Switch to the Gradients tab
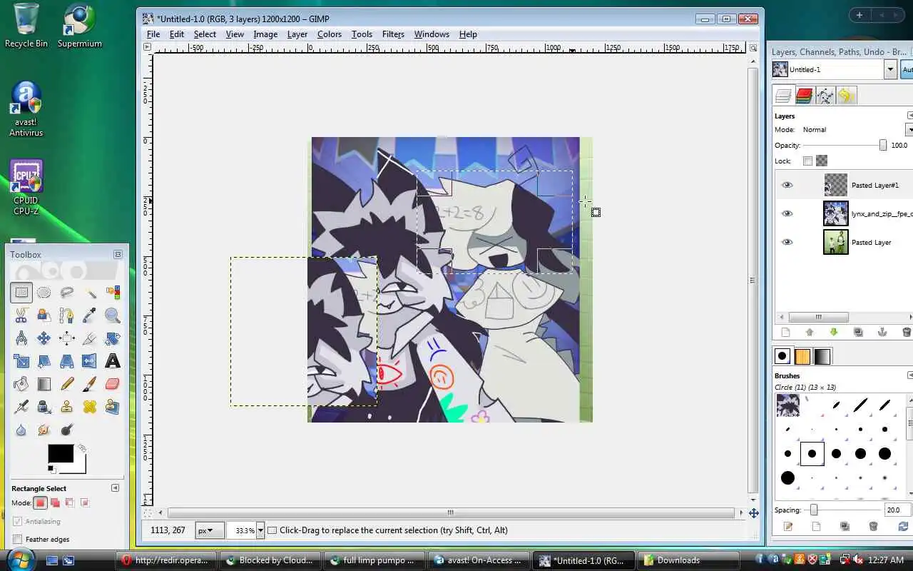The height and width of the screenshot is (571, 913). [822, 356]
